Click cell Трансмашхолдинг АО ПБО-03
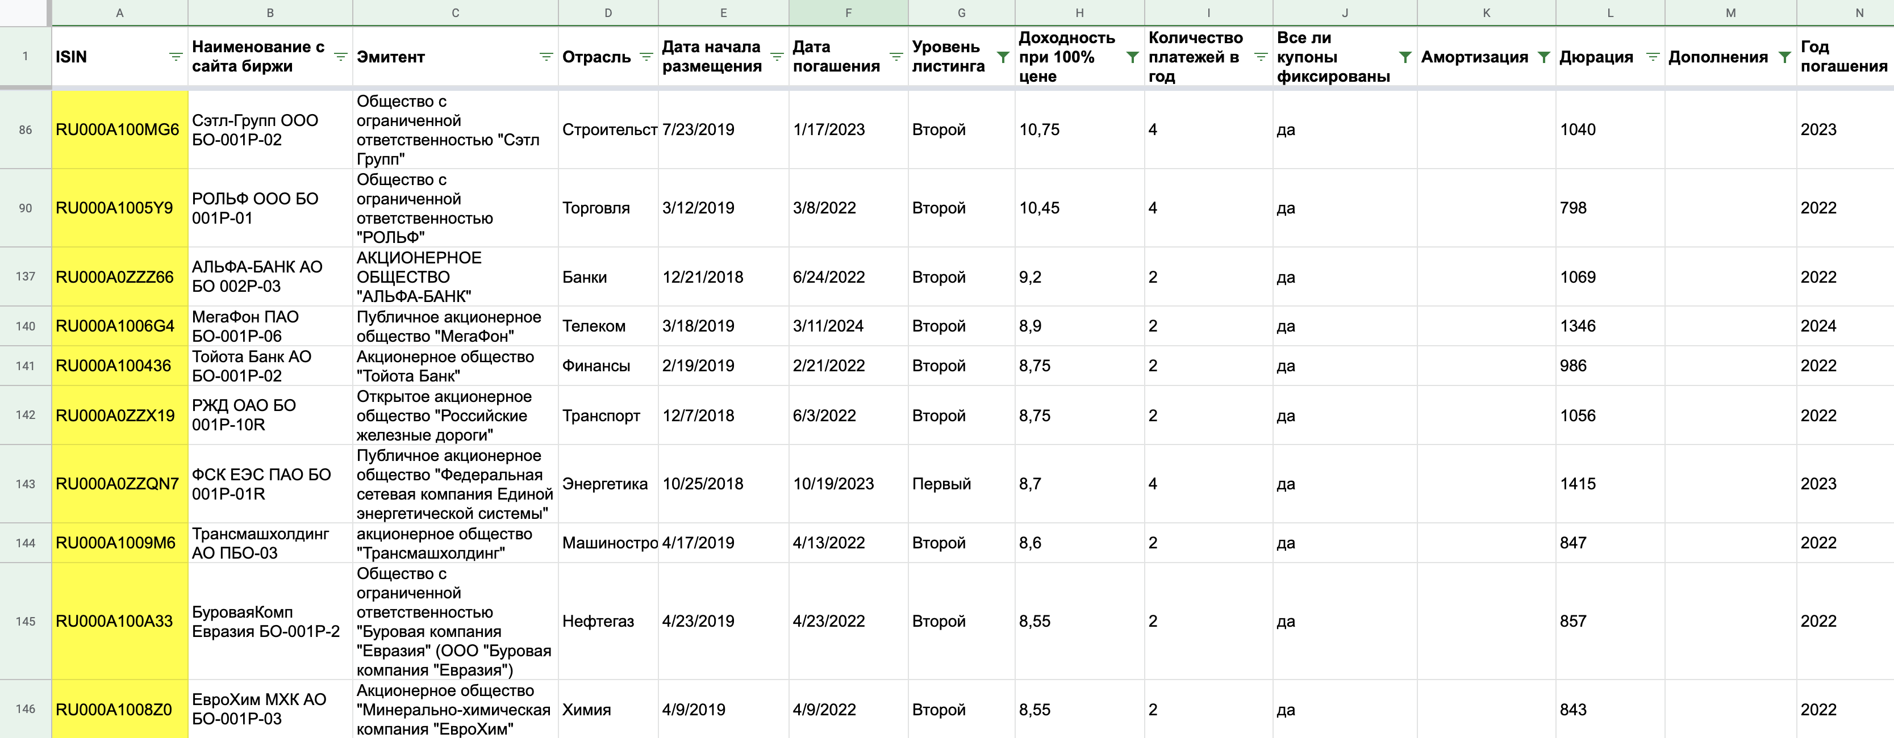The image size is (1894, 738). tap(270, 543)
